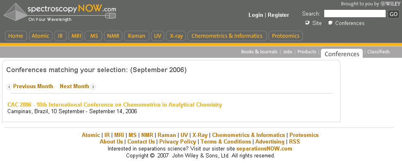402x164 pixels.
Task: Click the Wiley logo at top right
Action: (x=390, y=4)
